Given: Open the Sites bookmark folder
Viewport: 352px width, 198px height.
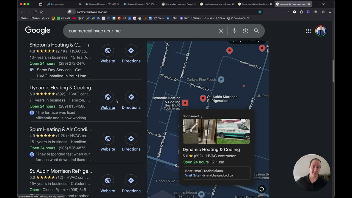Looking at the screenshot, I should [221, 18].
